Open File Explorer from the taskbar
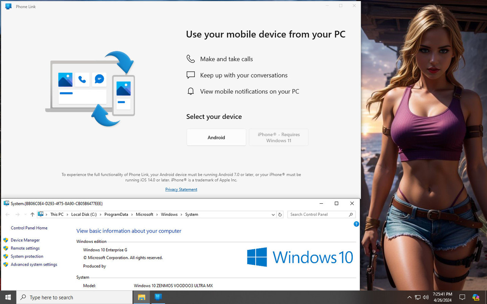This screenshot has height=304, width=487. click(142, 297)
